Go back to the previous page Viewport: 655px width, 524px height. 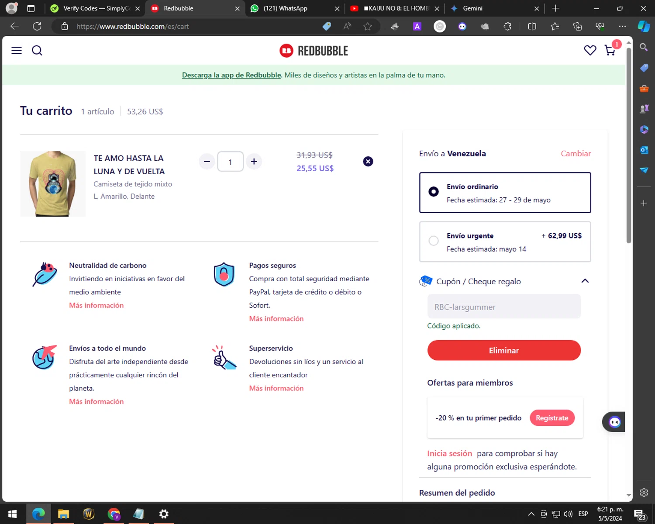pos(14,26)
